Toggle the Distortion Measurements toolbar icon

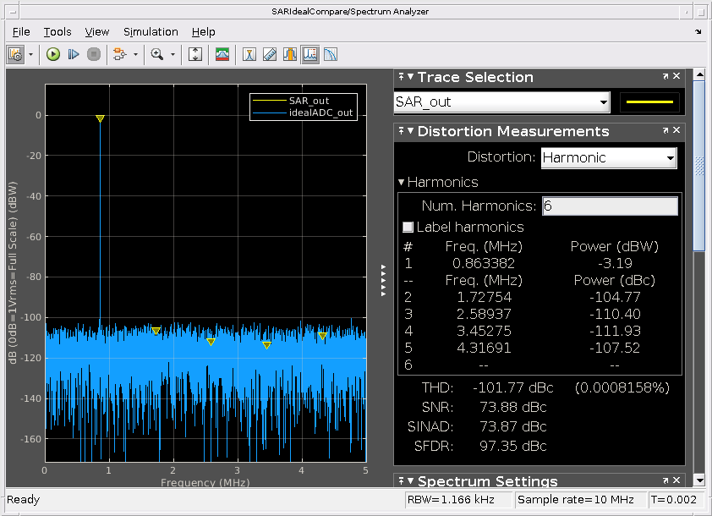tap(310, 54)
